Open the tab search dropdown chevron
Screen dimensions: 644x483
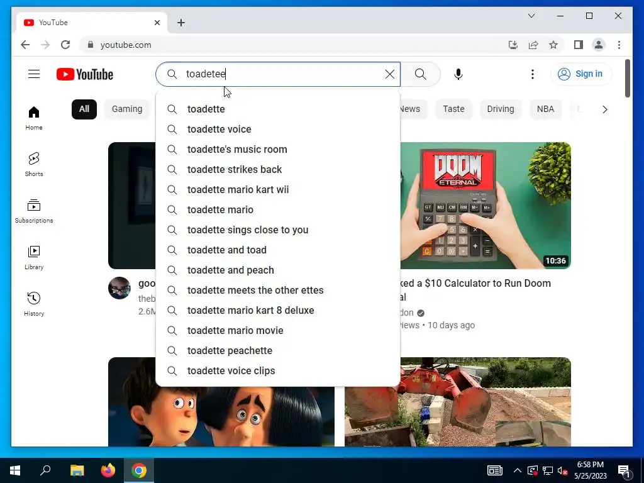point(531,16)
